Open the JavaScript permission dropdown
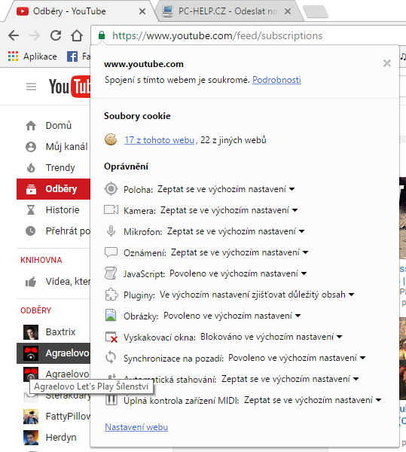 click(238, 273)
